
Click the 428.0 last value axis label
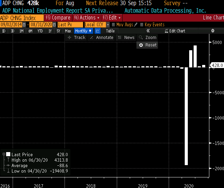(217, 65)
